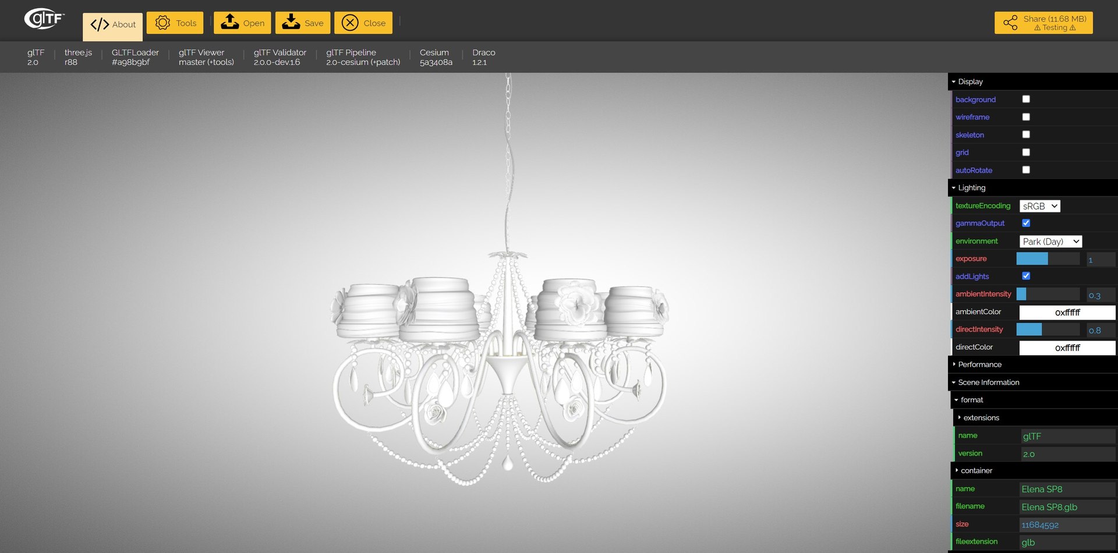Adjust the directIntensity slider bar
The image size is (1118, 553).
[1048, 329]
